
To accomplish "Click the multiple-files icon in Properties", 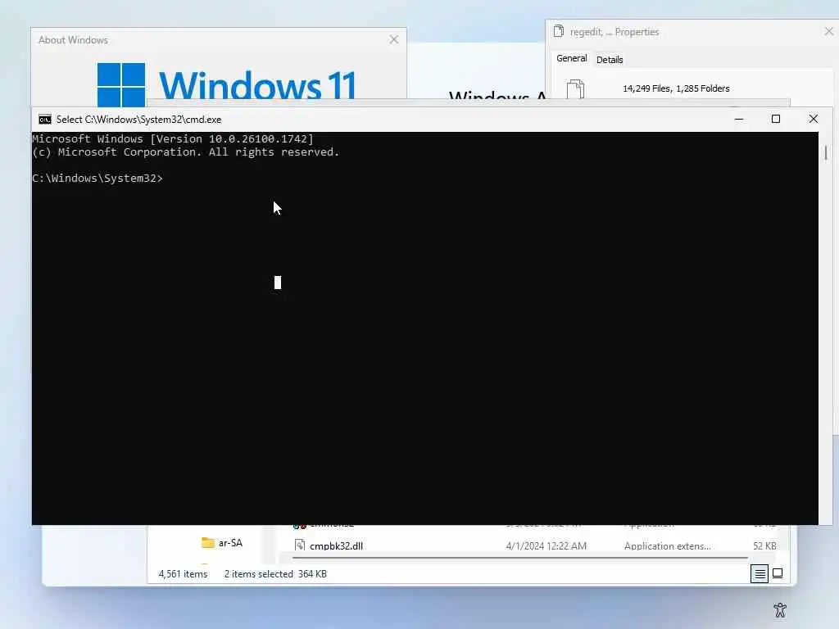I will pos(575,88).
